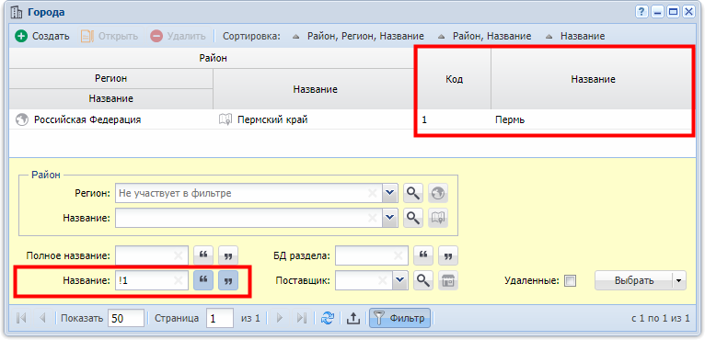Click the Код column header
Screen dimensions: 705x340
[x=454, y=79]
